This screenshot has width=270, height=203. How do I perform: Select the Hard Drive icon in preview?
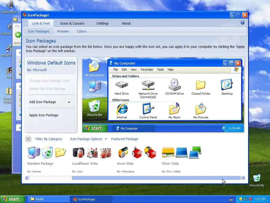click(x=122, y=85)
